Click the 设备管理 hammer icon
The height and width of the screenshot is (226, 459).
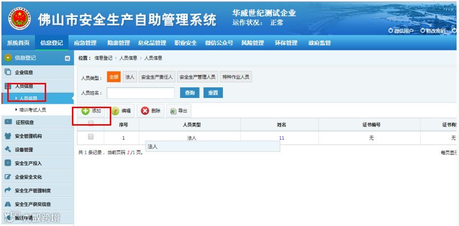tap(8, 149)
